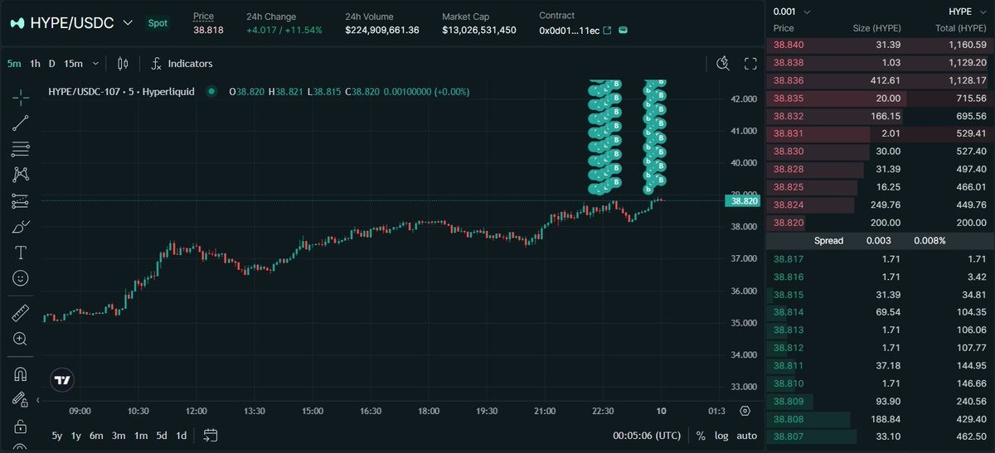Set chart range to 1y

click(76, 436)
